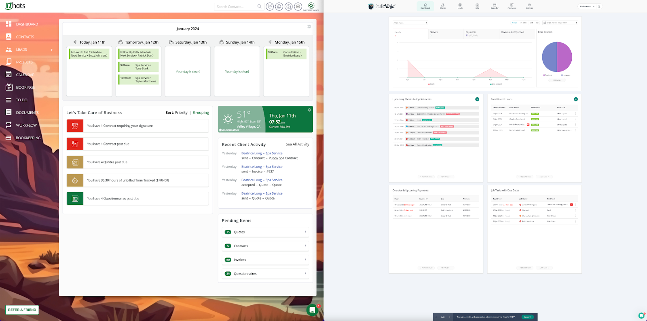Click the paw print company logo in 17hats
Image resolution: width=647 pixels, height=321 pixels.
(311, 6)
